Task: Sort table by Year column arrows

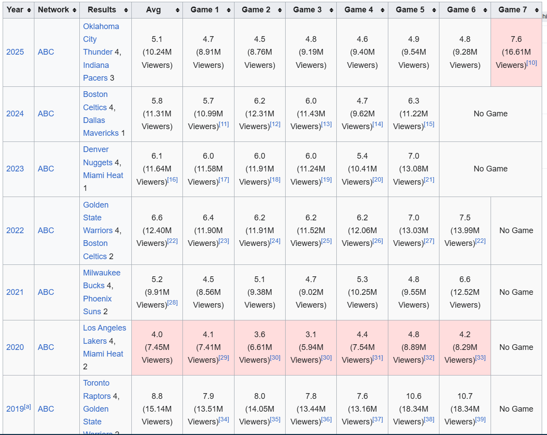Action: coord(29,10)
